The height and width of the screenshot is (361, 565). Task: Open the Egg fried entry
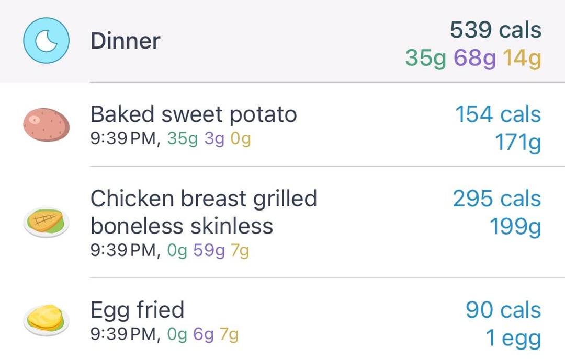[282, 320]
